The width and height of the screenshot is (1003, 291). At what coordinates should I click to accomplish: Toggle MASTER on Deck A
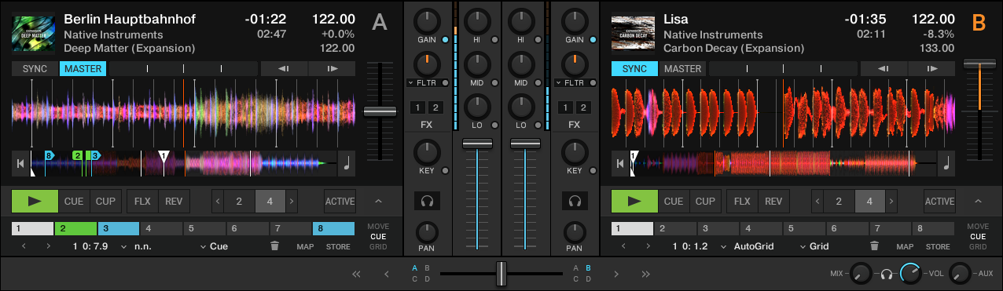point(83,69)
